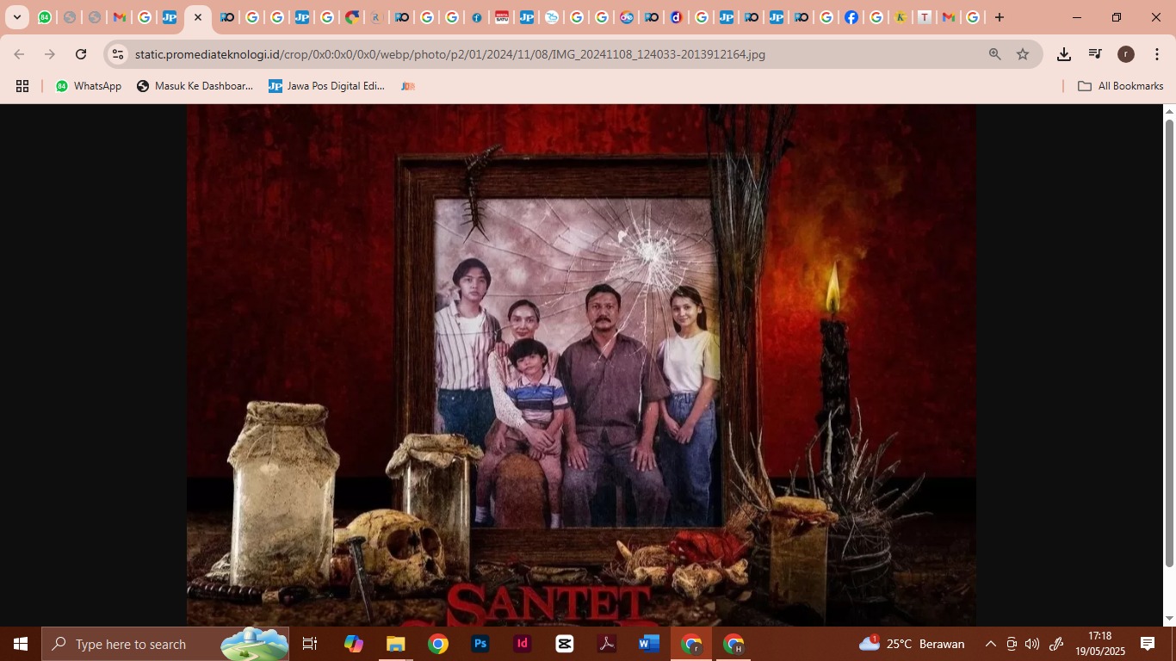Go back to previous page
This screenshot has height=661, width=1176.
19,54
